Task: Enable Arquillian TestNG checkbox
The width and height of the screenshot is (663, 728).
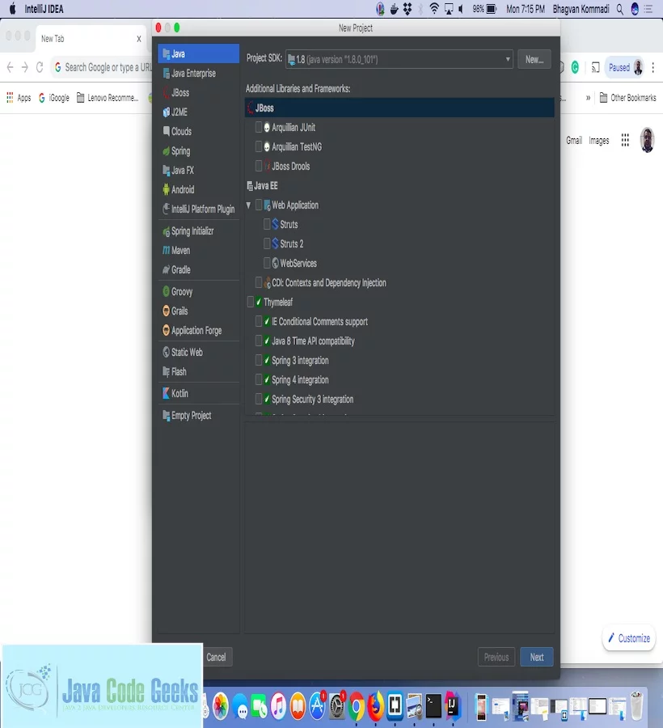Action: click(x=259, y=146)
